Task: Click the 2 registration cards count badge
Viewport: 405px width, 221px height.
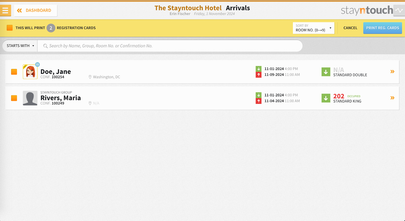Action: (51, 28)
